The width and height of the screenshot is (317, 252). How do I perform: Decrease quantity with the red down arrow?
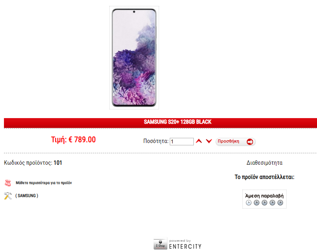click(209, 141)
